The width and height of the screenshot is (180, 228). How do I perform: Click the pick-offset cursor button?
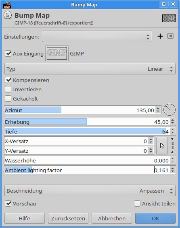click(162, 146)
